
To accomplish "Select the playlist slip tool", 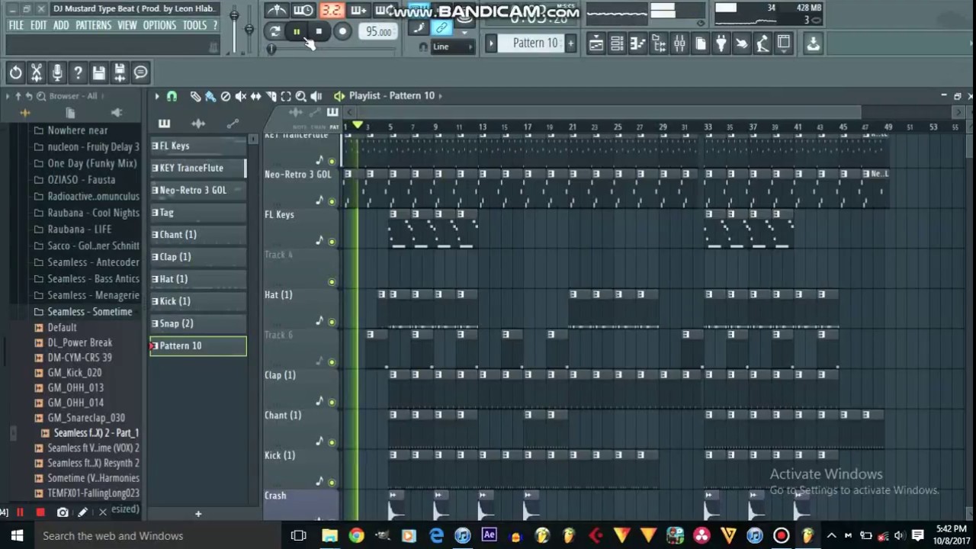I will 256,96.
